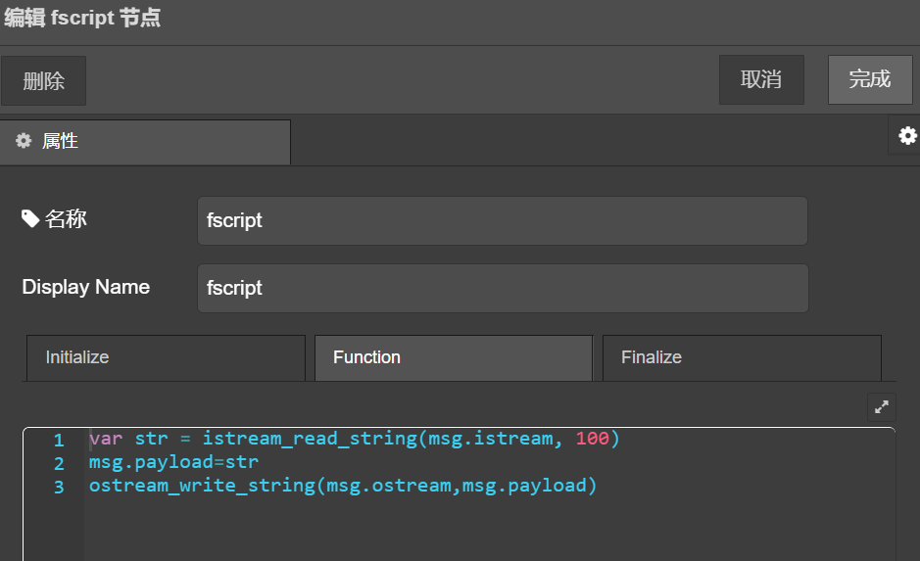
Task: Cancel editing with the 取消 button
Action: [x=761, y=79]
